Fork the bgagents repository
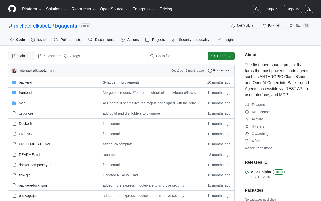 click(271, 26)
